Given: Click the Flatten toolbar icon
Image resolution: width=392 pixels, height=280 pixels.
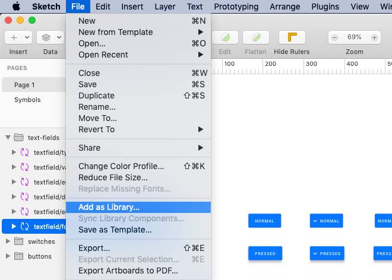Looking at the screenshot, I should click(255, 37).
